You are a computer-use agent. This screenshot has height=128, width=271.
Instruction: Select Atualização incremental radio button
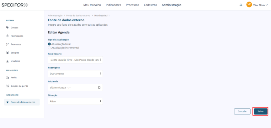[x=49, y=48]
